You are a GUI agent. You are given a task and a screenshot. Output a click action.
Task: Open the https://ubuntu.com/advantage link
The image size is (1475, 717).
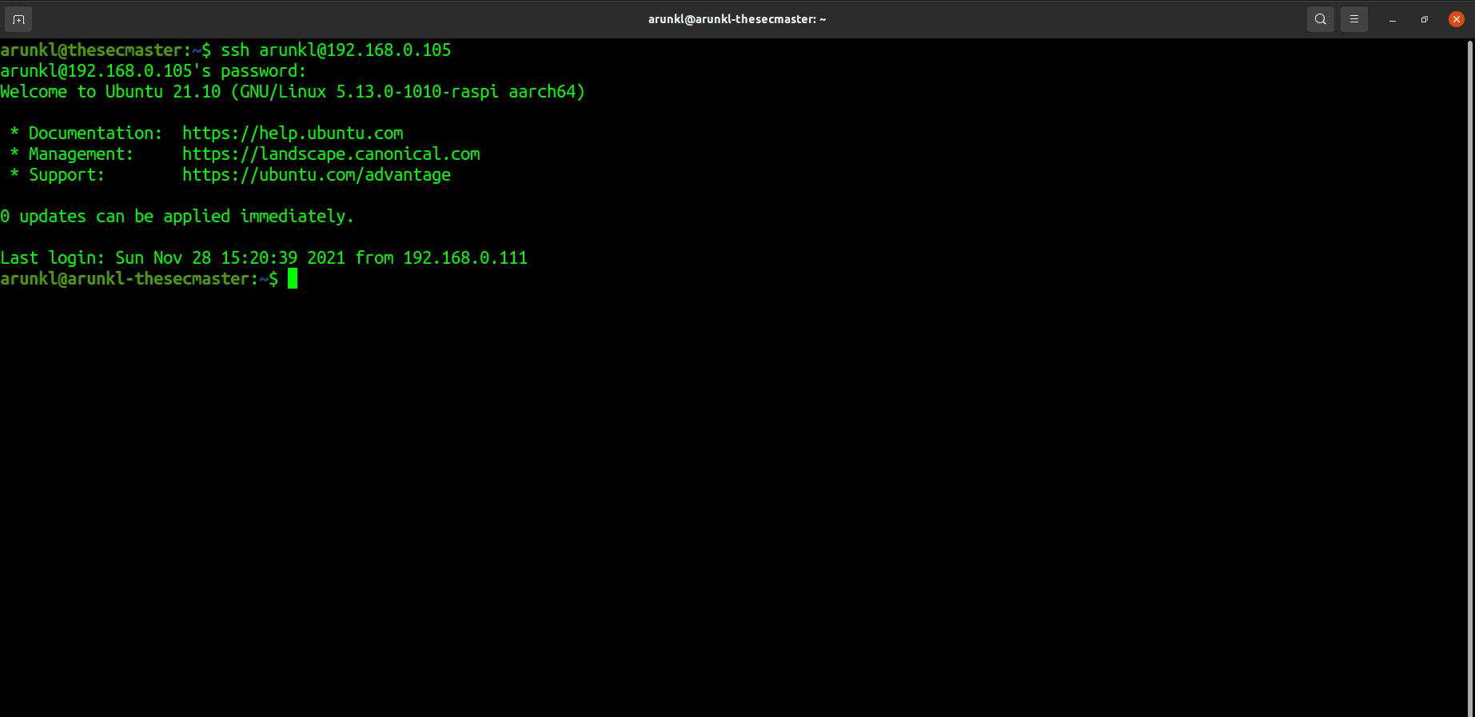click(x=317, y=175)
